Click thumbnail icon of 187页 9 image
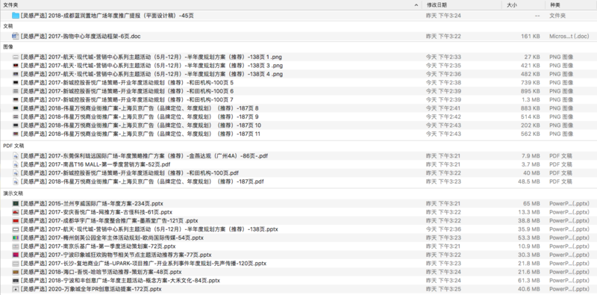Screen dimensions: 597x295 pos(16,117)
